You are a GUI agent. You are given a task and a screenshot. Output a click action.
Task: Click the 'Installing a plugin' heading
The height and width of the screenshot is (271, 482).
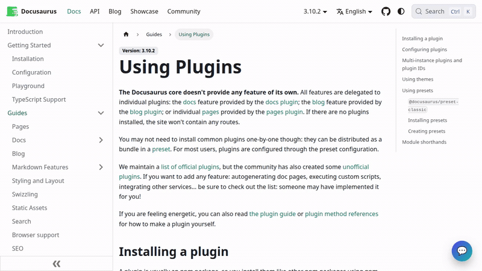click(174, 252)
